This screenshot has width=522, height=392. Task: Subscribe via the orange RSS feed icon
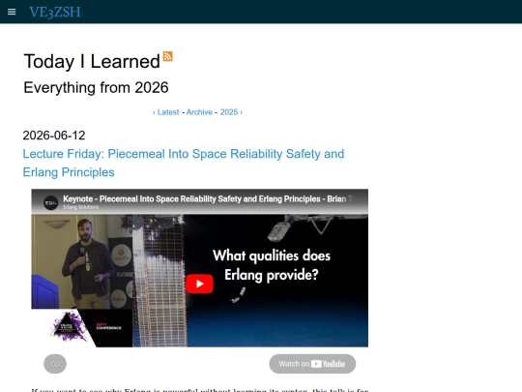coord(168,56)
